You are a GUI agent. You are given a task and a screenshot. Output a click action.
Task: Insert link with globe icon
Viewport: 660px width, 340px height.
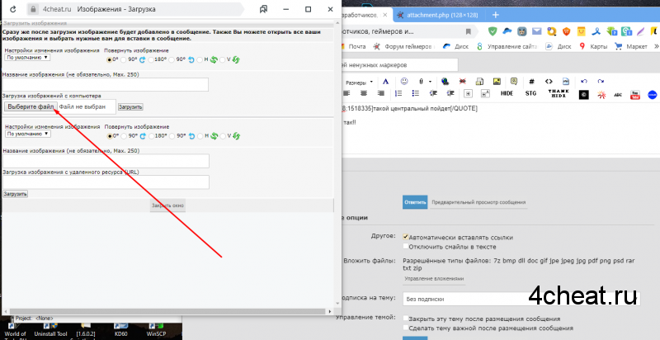tap(445, 81)
